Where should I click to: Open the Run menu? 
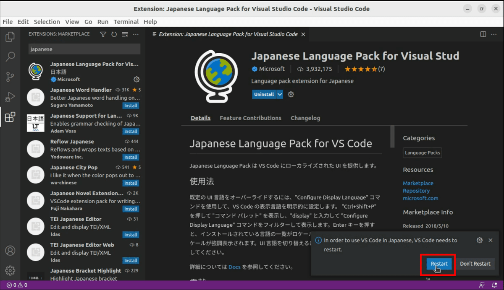[x=102, y=22]
